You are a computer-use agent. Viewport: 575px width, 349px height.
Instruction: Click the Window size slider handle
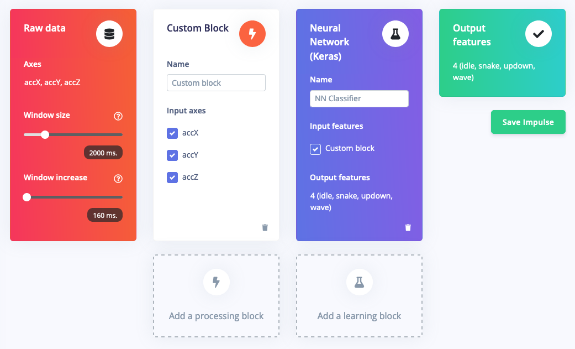click(x=45, y=135)
